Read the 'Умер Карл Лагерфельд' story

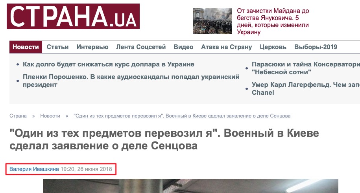click(306, 88)
